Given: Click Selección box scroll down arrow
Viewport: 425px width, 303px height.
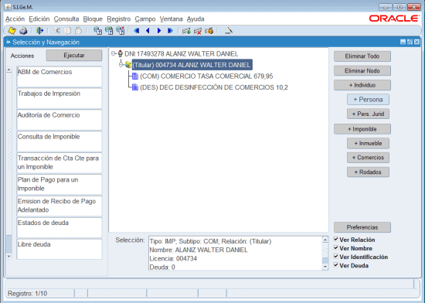Looking at the screenshot, I should click(x=325, y=267).
